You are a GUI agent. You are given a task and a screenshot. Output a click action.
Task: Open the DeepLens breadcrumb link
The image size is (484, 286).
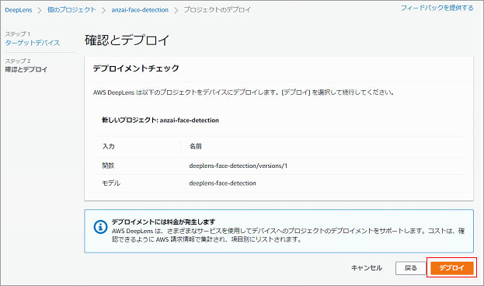pyautogui.click(x=19, y=10)
